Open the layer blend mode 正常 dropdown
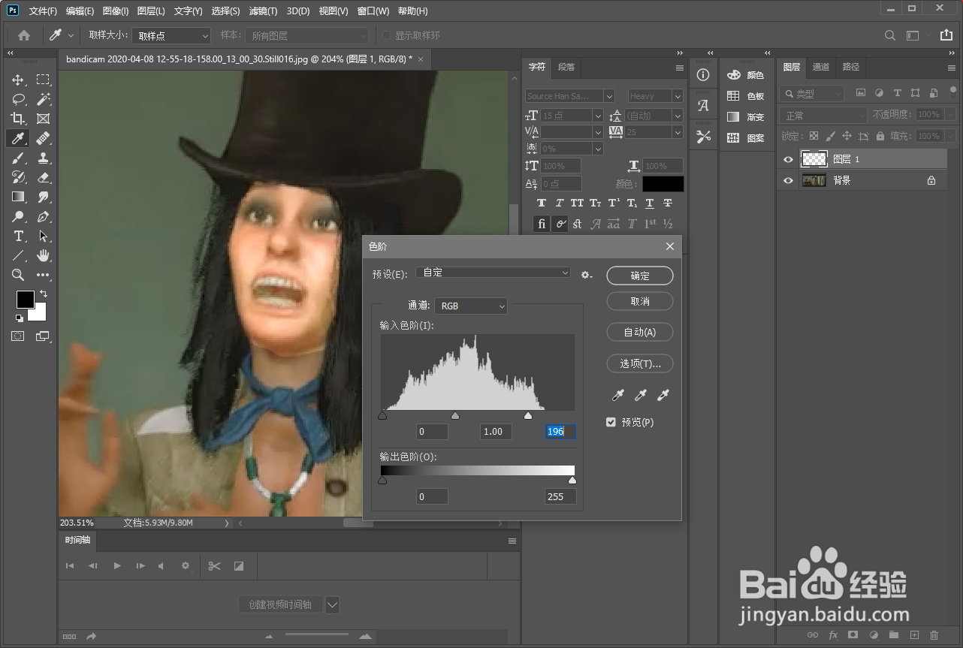963x648 pixels. click(x=823, y=116)
